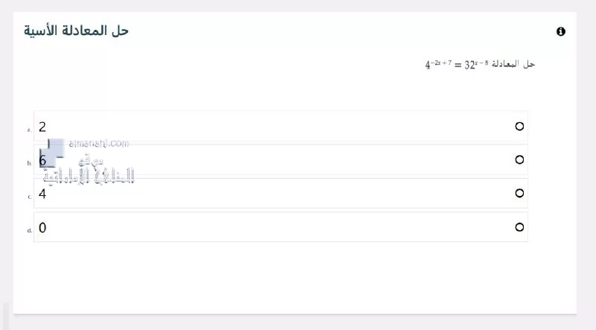Click the 'b.' option letter label

click(x=29, y=163)
